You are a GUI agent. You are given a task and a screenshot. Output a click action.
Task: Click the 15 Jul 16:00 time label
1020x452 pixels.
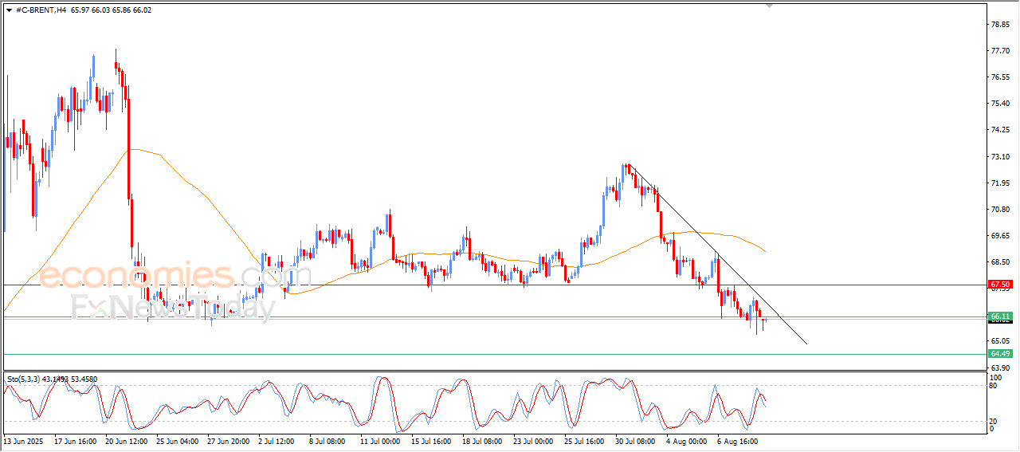(430, 440)
